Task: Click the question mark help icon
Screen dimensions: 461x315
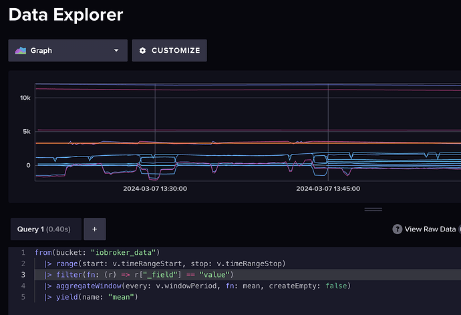Action: coord(397,229)
